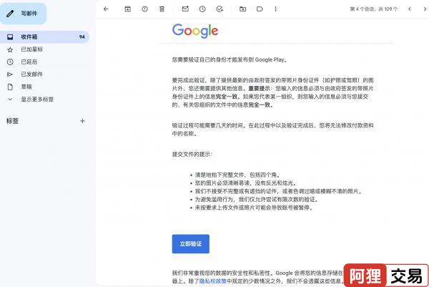The image size is (429, 287).
Task: Select the 已发邮件 sent folder
Action: [x=33, y=74]
